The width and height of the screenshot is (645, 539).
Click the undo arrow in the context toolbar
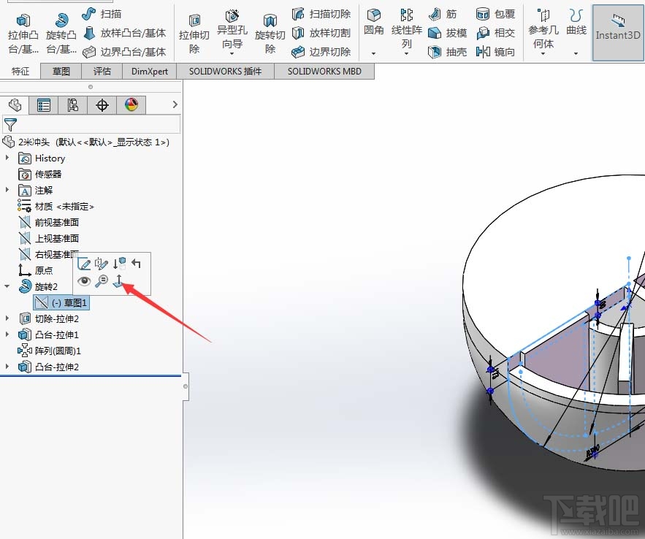point(134,263)
